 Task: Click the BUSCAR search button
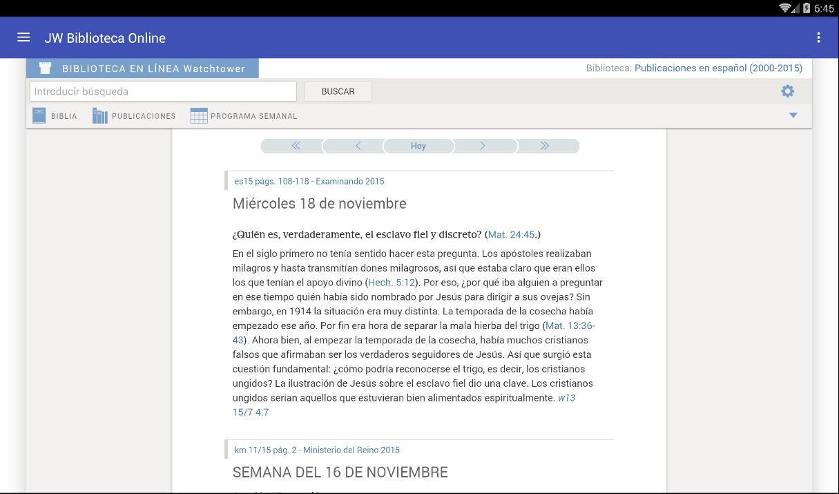pyautogui.click(x=338, y=91)
